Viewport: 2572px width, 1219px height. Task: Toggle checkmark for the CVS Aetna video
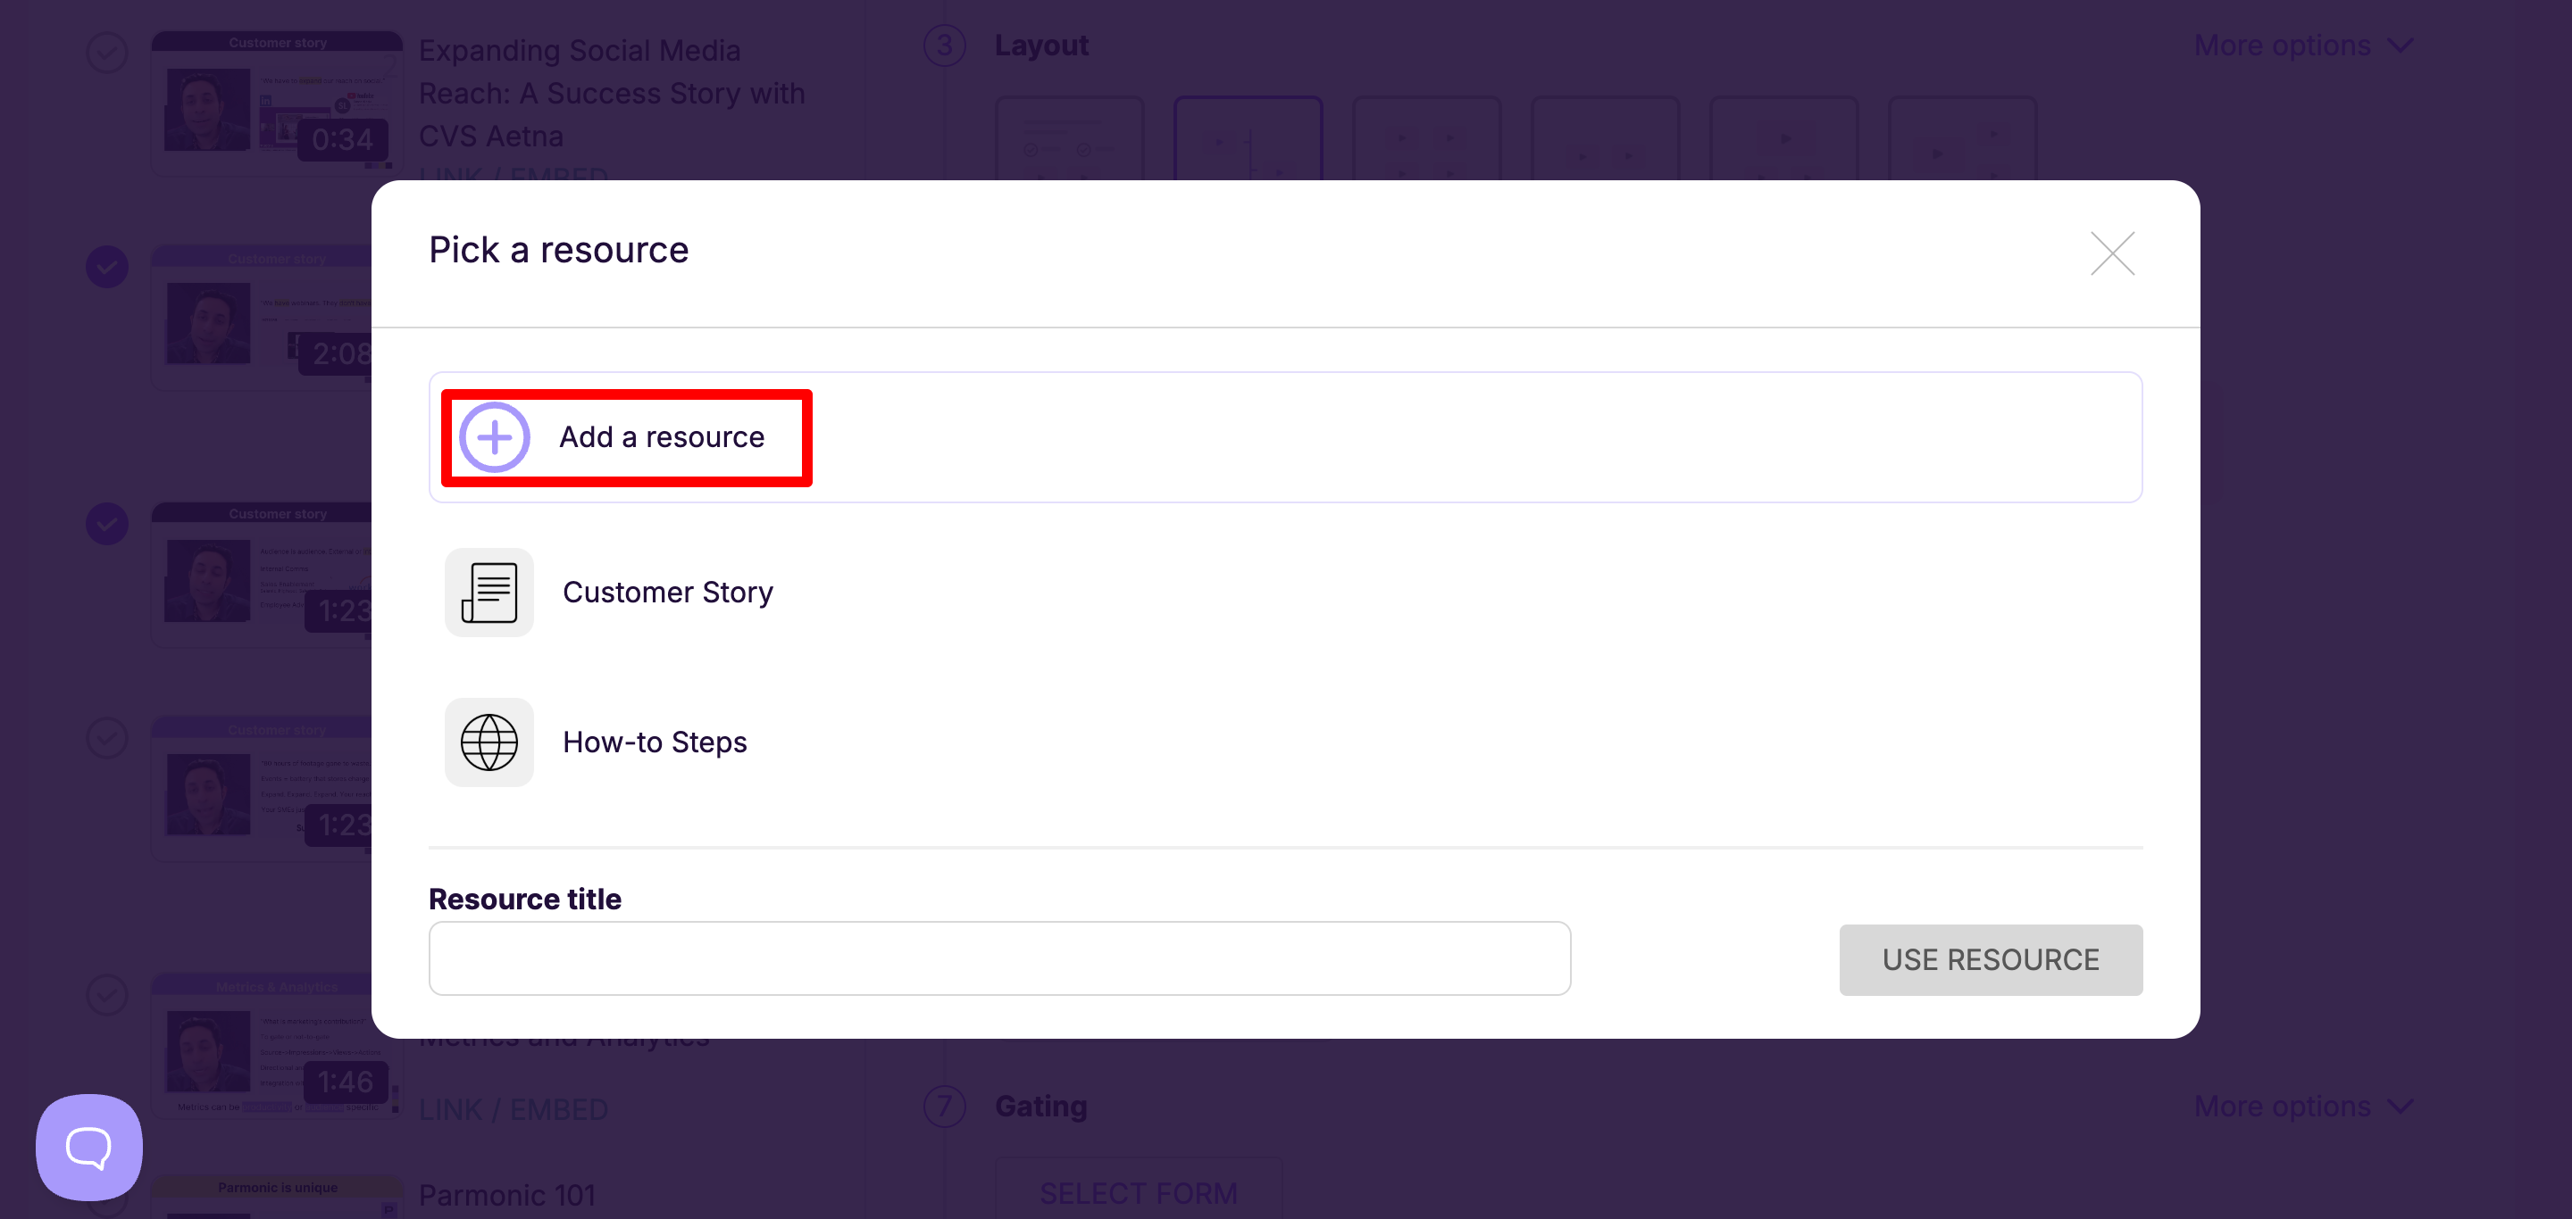(107, 53)
